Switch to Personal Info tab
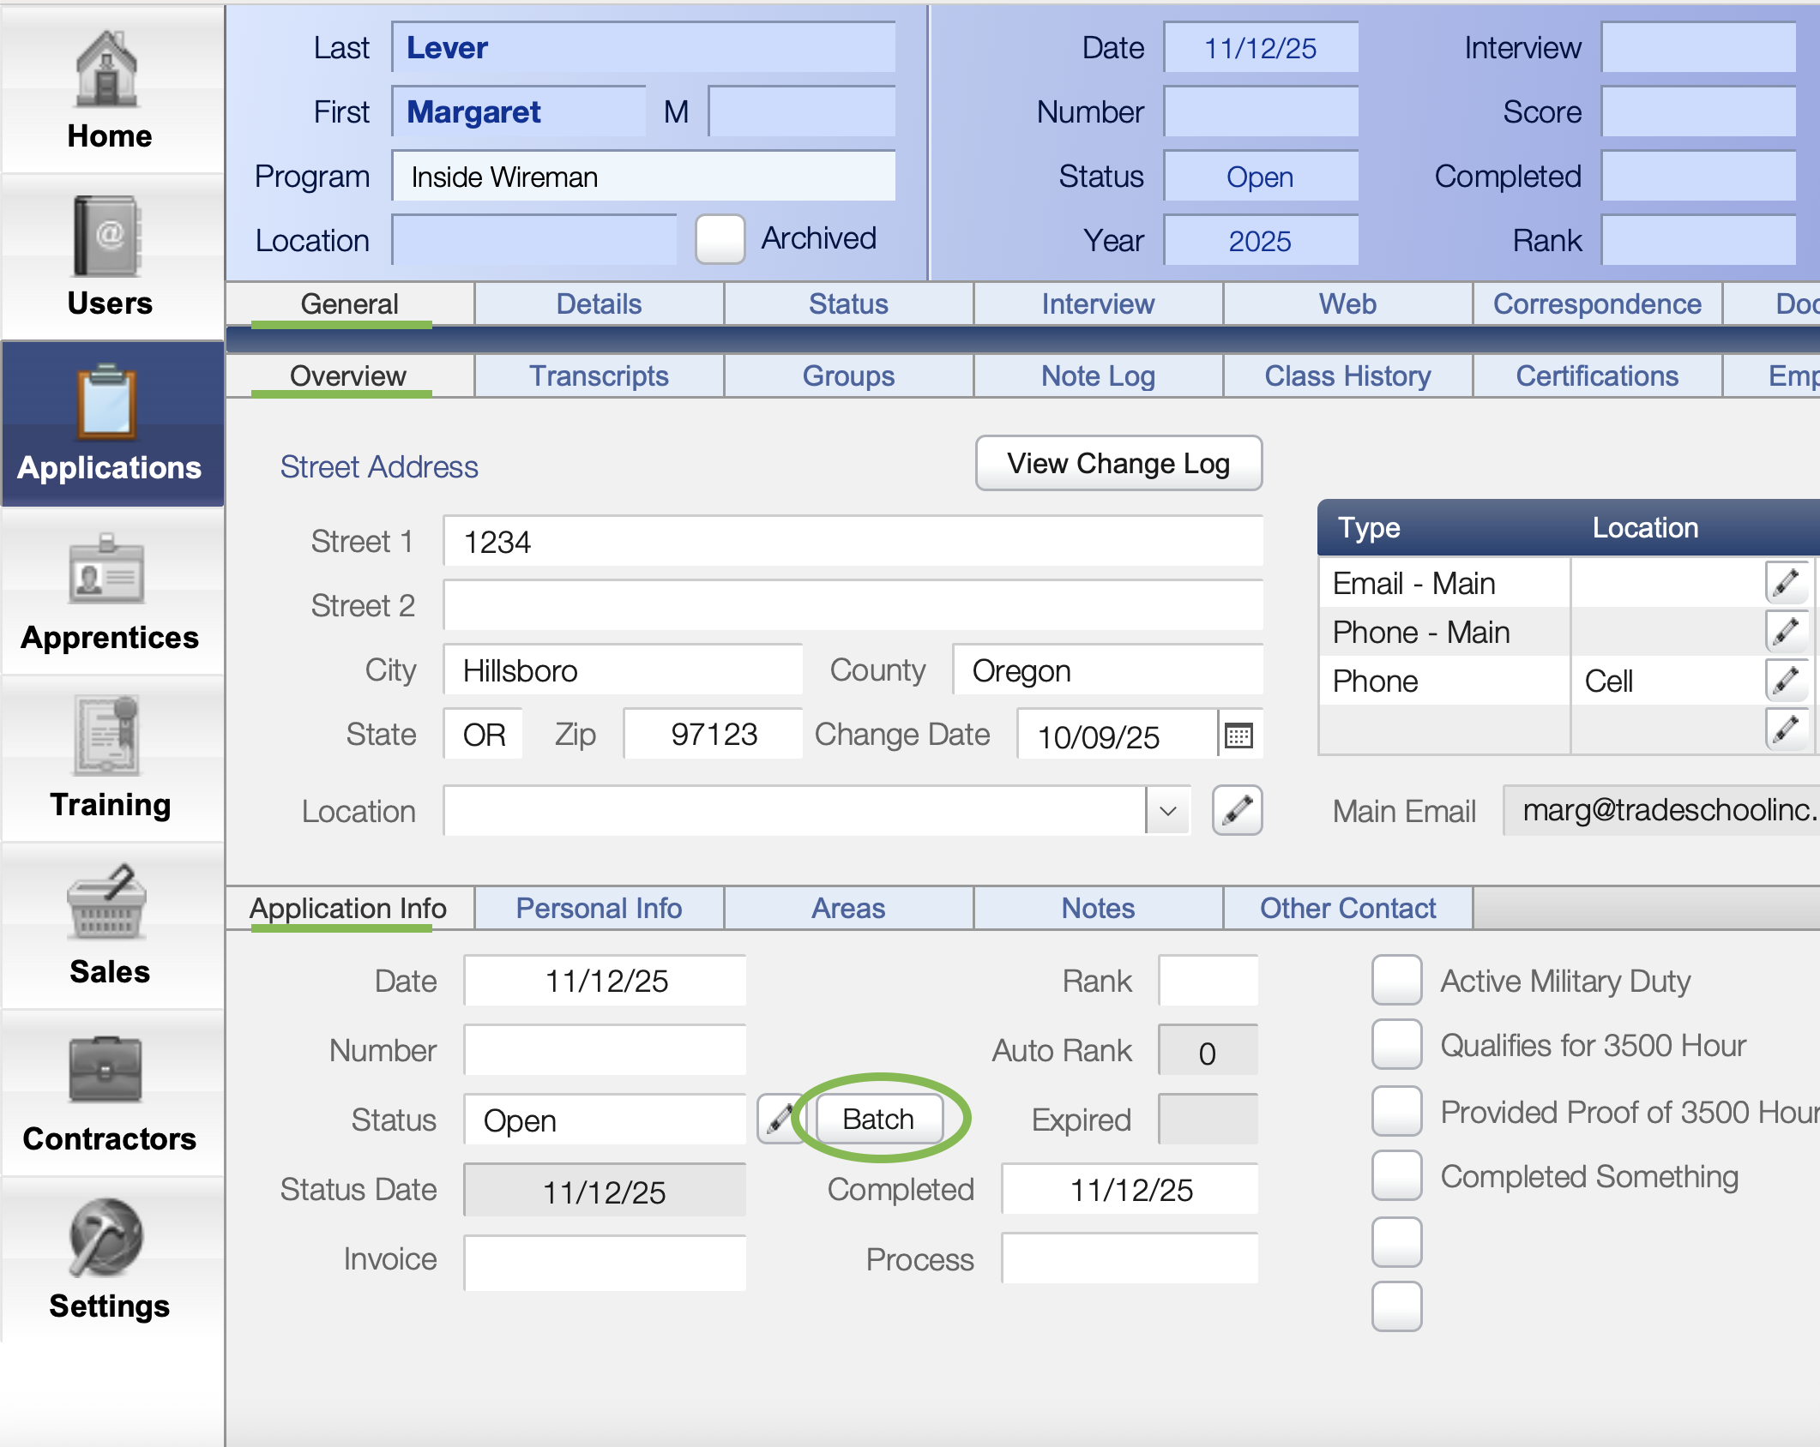 point(599,909)
